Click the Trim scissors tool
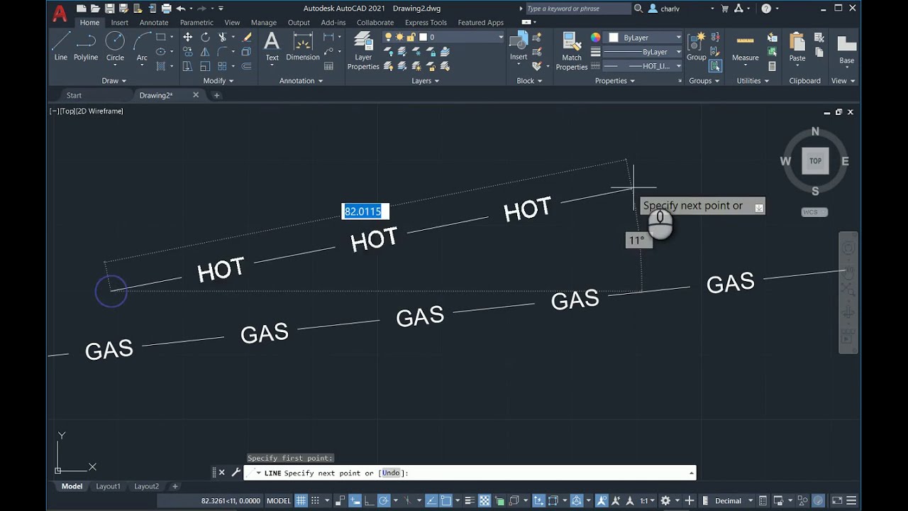Image resolution: width=908 pixels, height=511 pixels. [223, 37]
